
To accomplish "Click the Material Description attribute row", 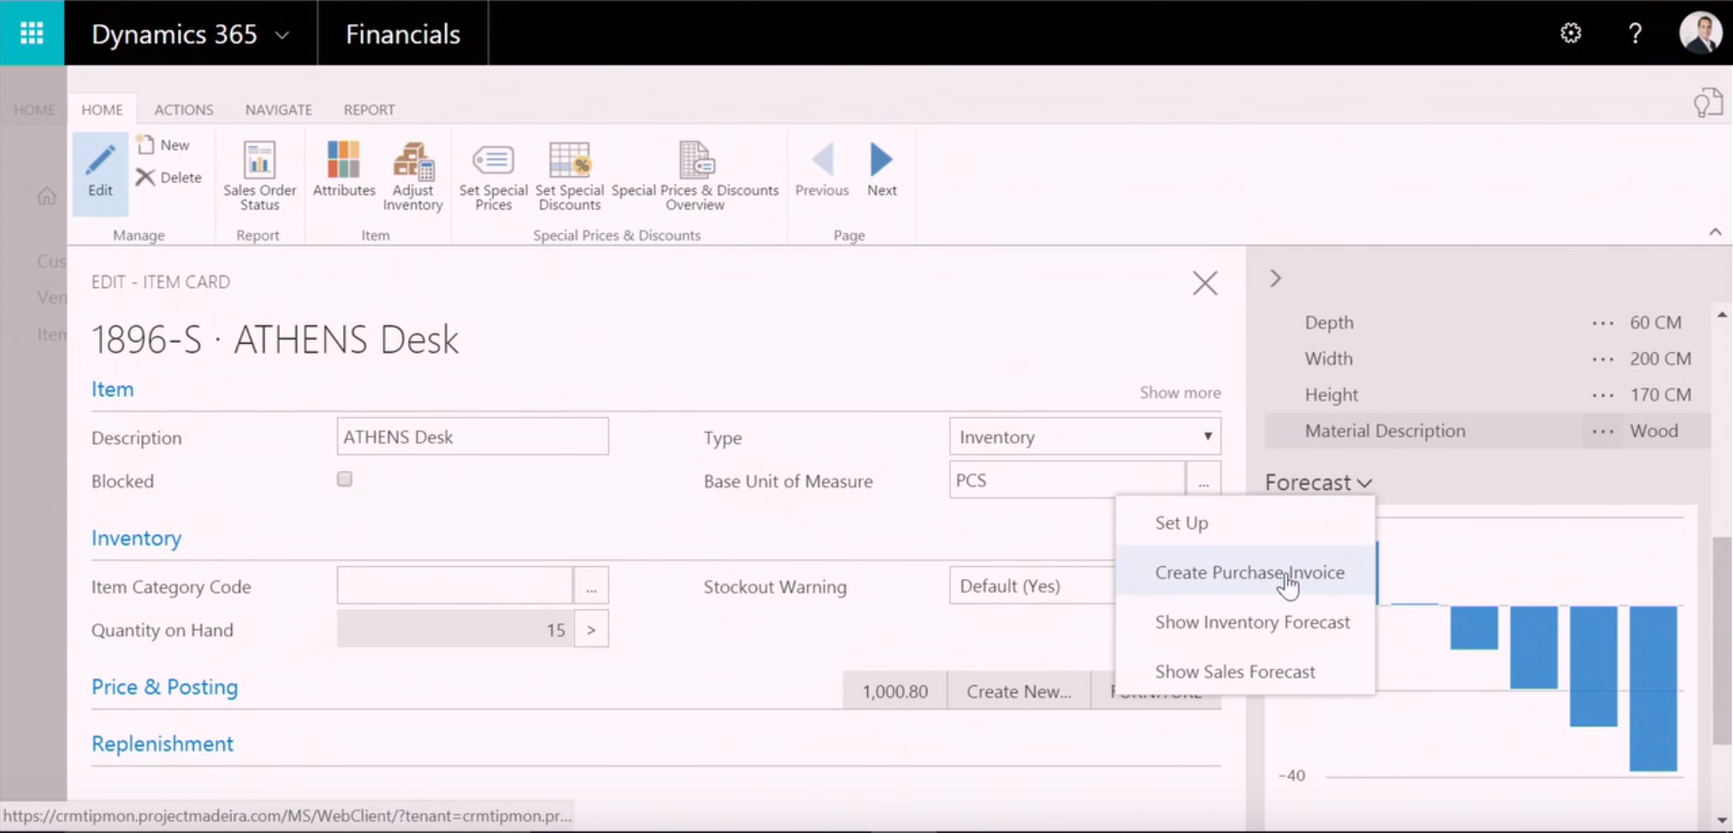I will point(1487,430).
